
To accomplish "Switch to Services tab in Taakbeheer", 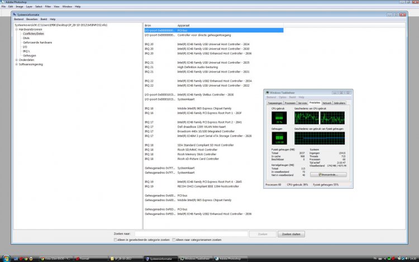I will [x=302, y=103].
